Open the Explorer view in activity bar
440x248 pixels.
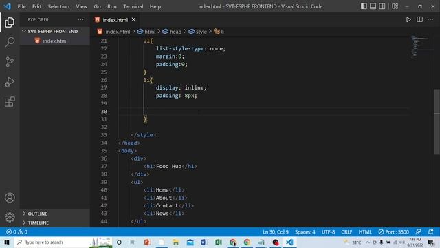[10, 22]
